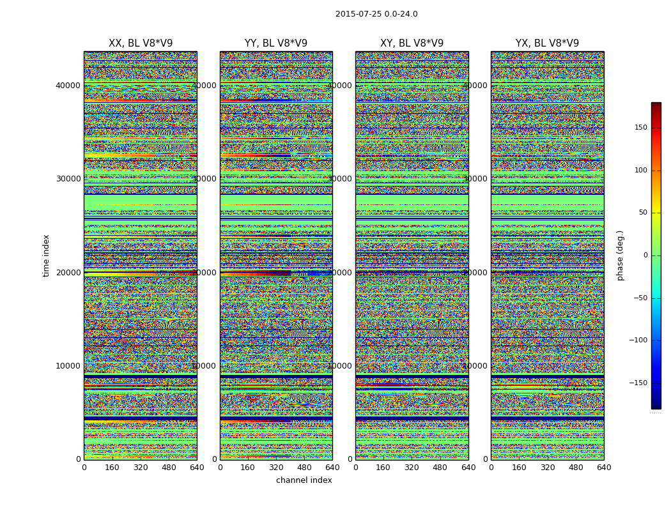Click the phase colorbar at 150 degrees
This screenshot has width=671, height=511.
[656, 128]
